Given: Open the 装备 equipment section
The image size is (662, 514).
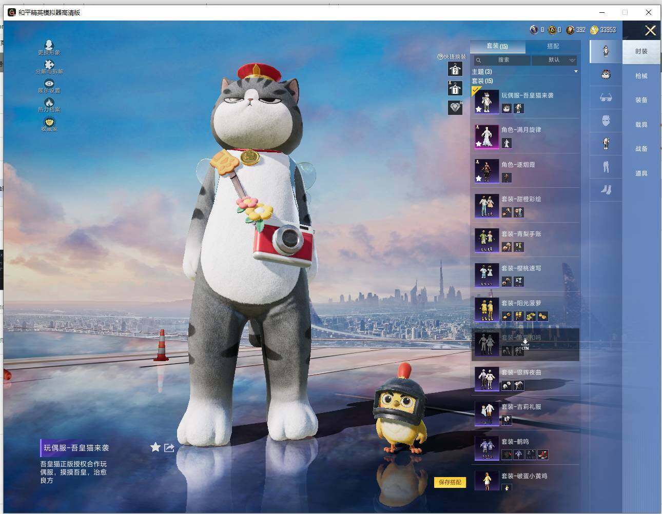Looking at the screenshot, I should [641, 100].
